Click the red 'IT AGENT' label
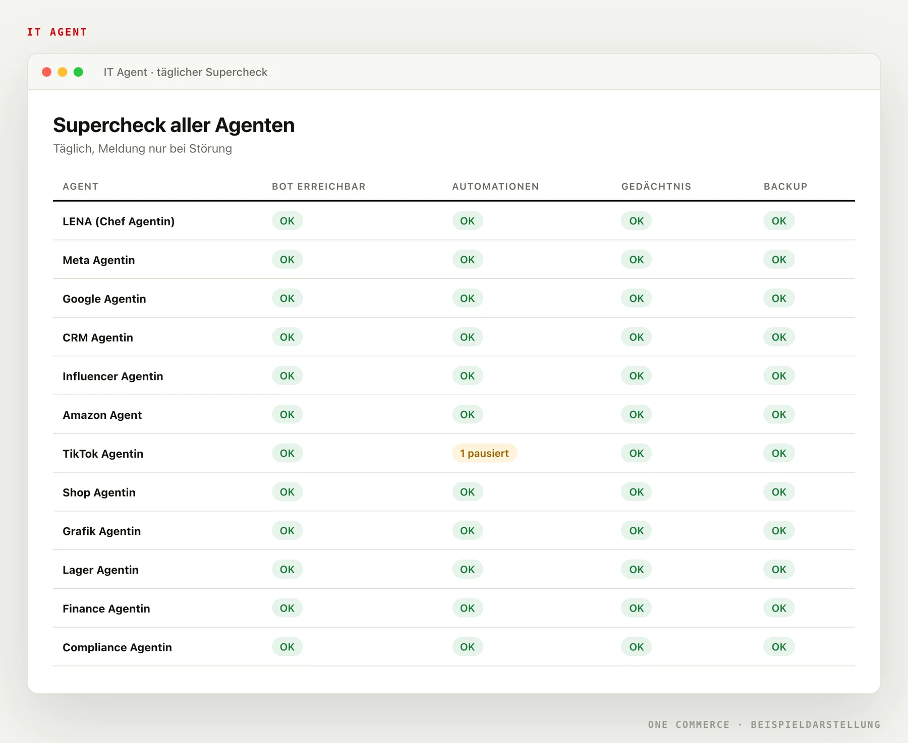The width and height of the screenshot is (908, 743). [57, 32]
